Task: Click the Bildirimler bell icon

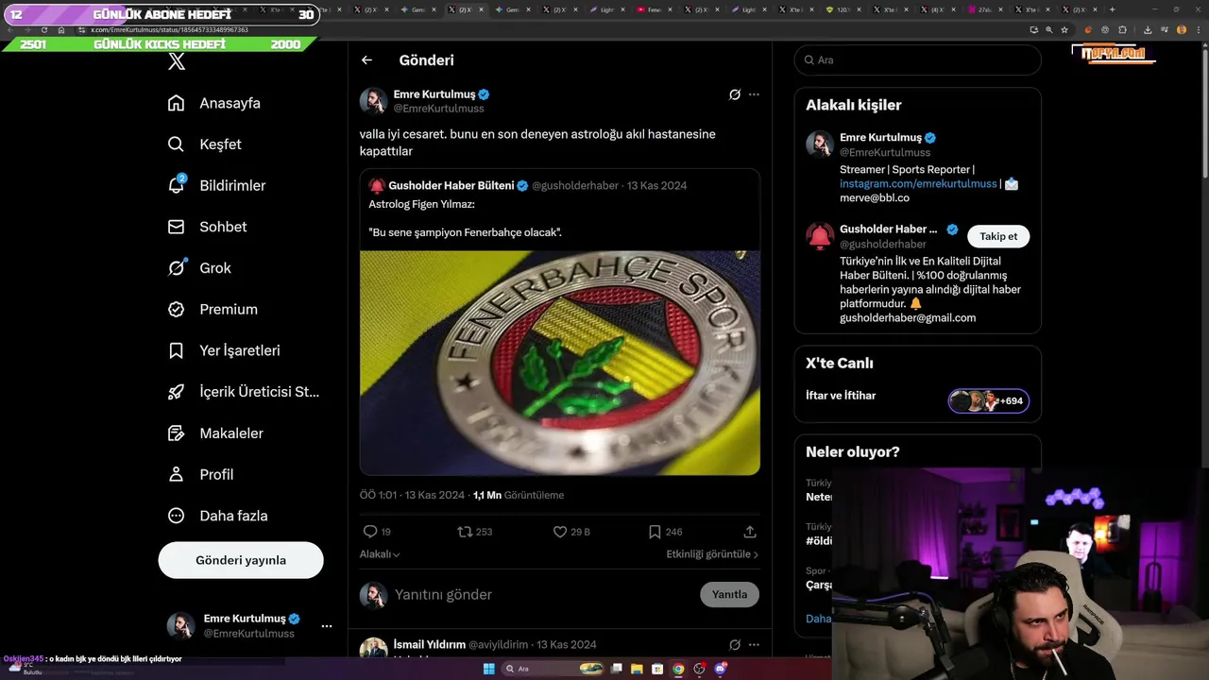Action: point(176,186)
